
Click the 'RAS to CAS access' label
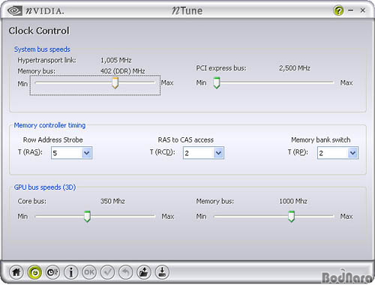[x=186, y=139]
